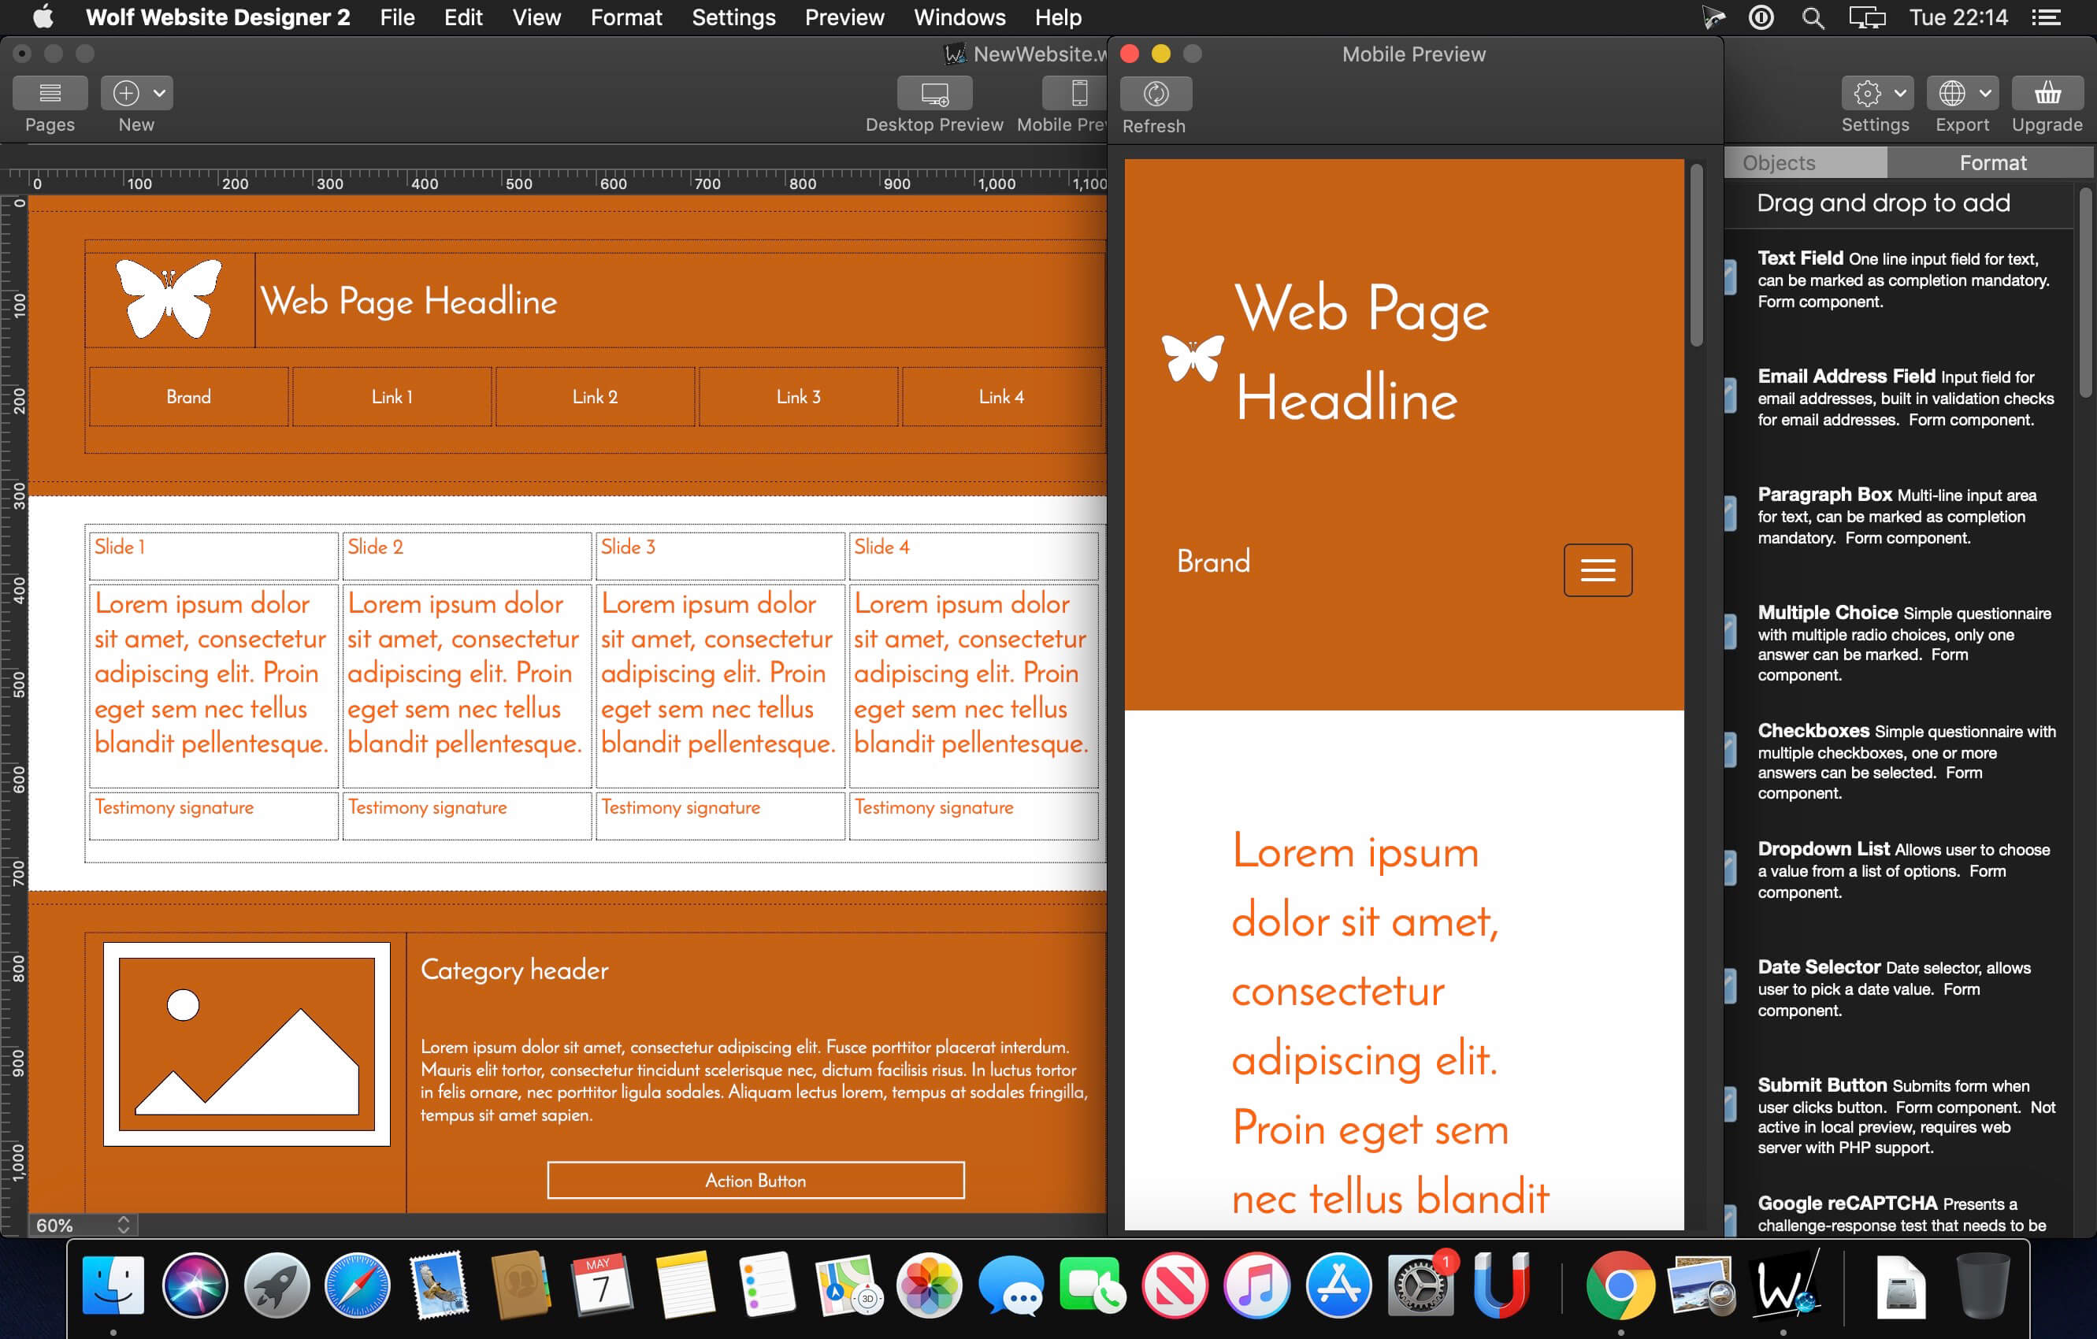2097x1339 pixels.
Task: Open the screen mirroring menu bar icon
Action: (1866, 17)
